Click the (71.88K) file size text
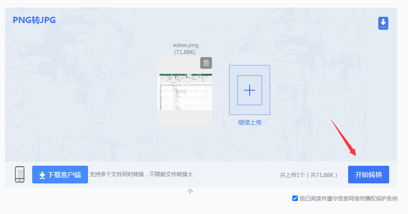Screen dimensions: 408x214 185,52
